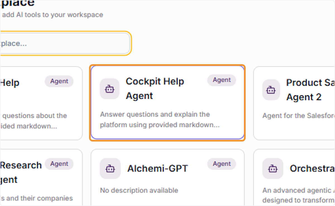Image resolution: width=335 pixels, height=206 pixels.
Task: Click the Research card description about companies
Action: 36,198
